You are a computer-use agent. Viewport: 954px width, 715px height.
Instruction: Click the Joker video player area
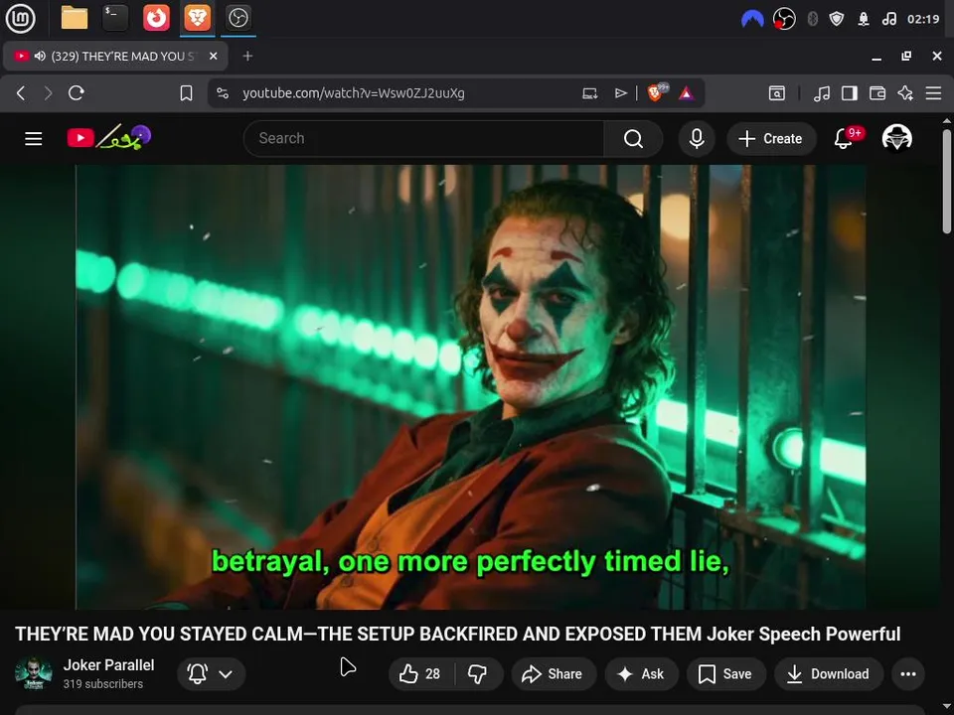470,386
